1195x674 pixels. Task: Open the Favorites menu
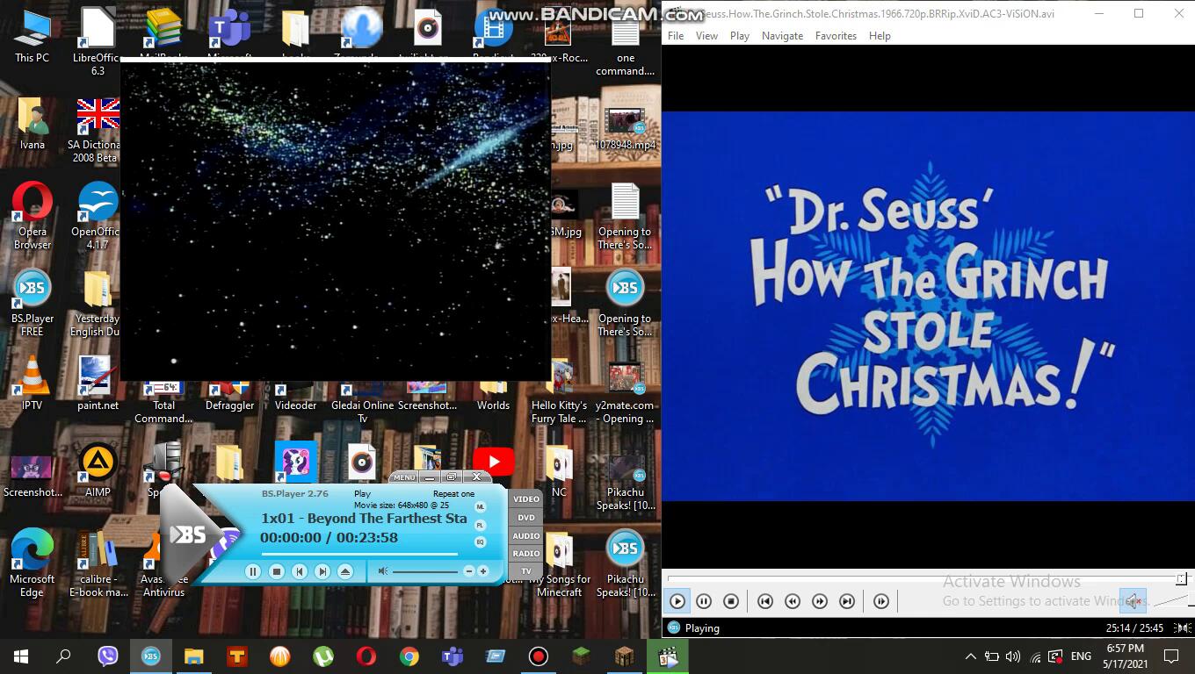click(x=836, y=36)
